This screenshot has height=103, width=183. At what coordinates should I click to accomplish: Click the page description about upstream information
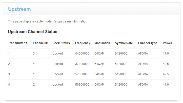point(48,21)
